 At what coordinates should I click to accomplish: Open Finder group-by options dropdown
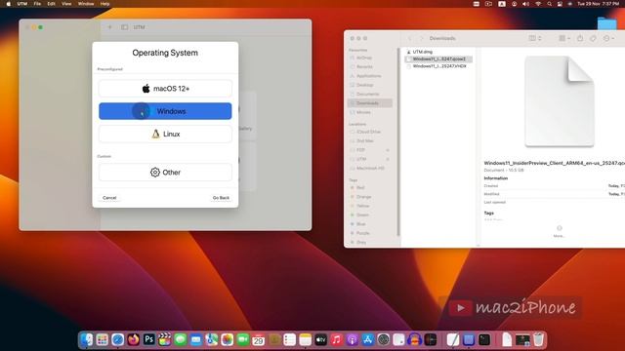(x=564, y=38)
